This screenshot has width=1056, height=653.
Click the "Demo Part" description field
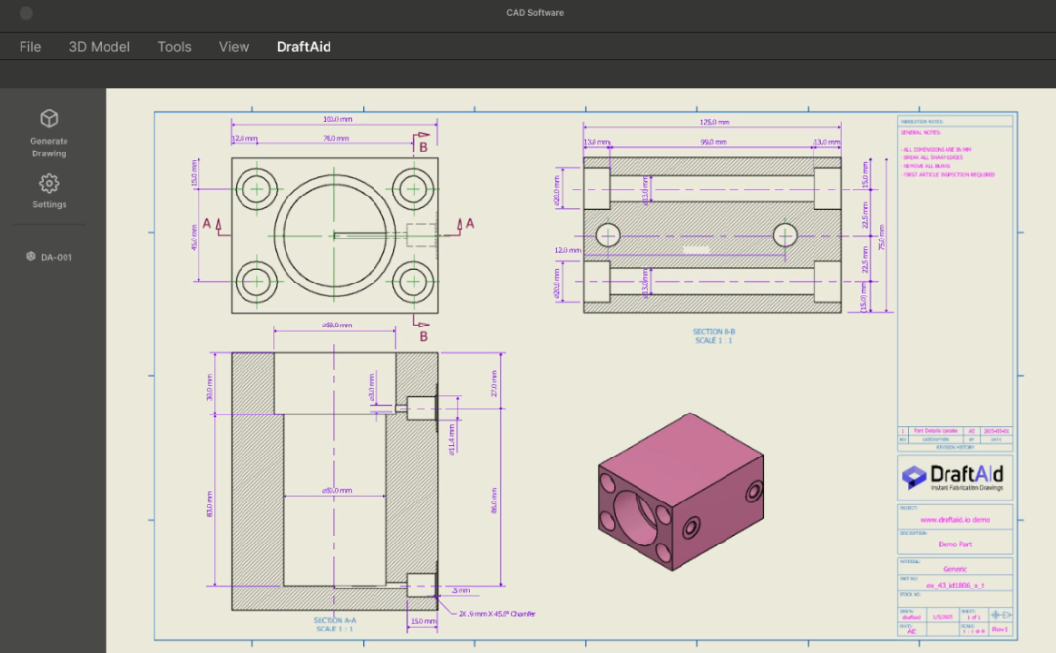click(955, 544)
